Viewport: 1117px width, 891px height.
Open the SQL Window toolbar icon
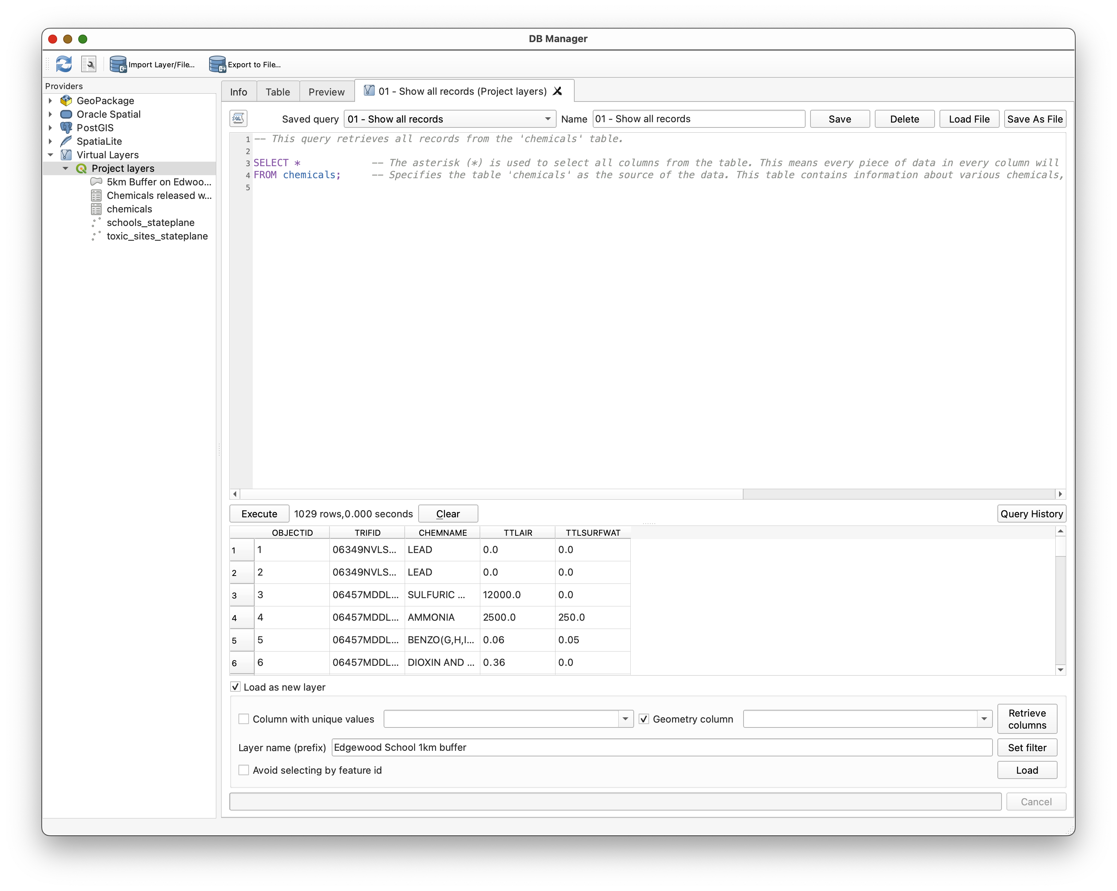point(89,64)
